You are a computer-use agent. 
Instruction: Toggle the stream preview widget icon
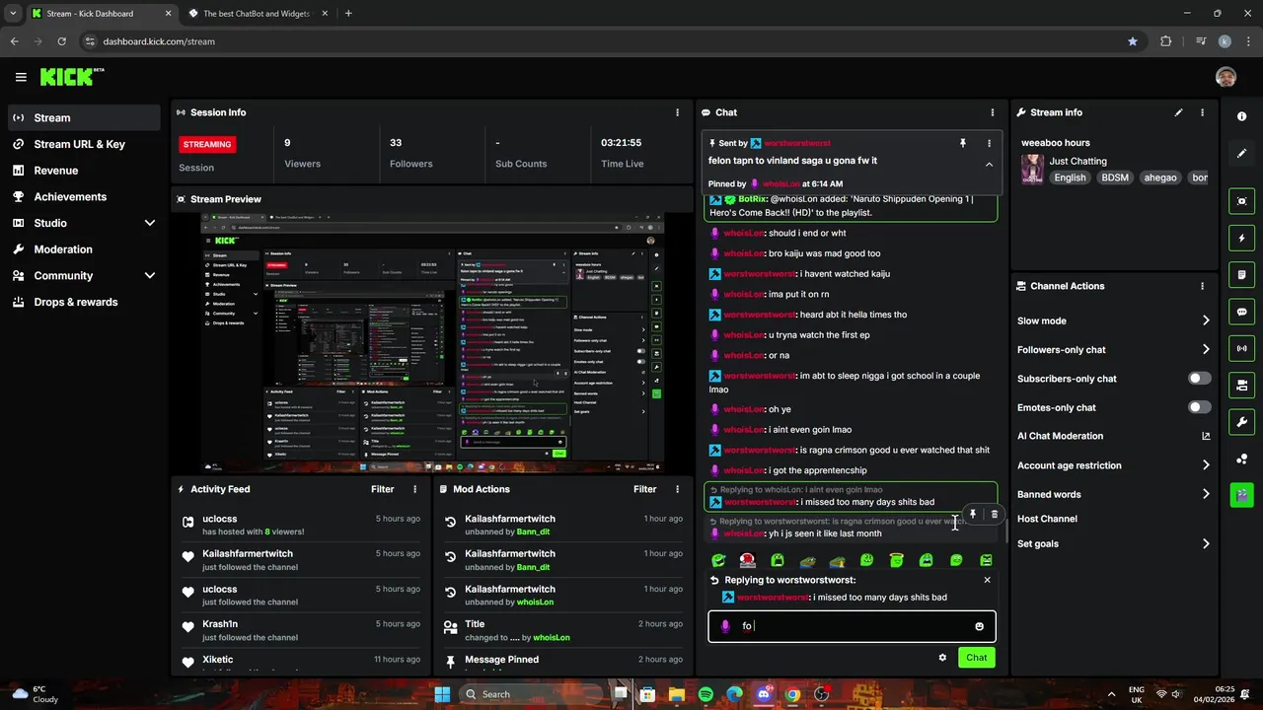point(1241,201)
